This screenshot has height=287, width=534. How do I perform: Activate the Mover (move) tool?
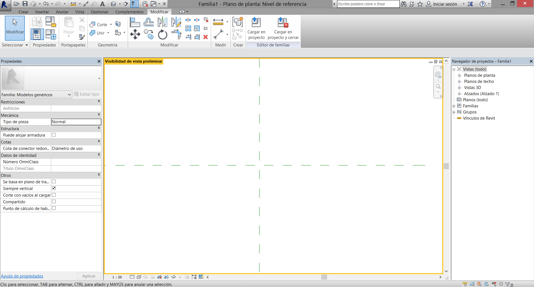coord(135,34)
